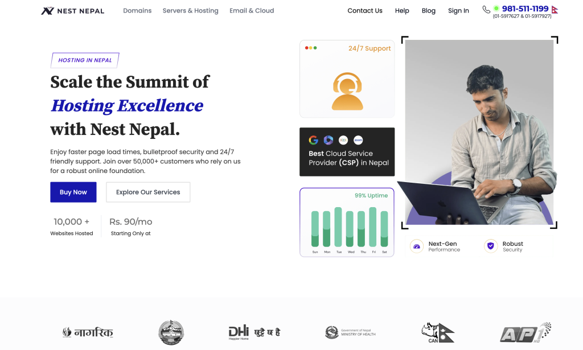Viewport: 583px width, 350px height.
Task: Expand the Servers & Hosting menu
Action: pyautogui.click(x=190, y=11)
